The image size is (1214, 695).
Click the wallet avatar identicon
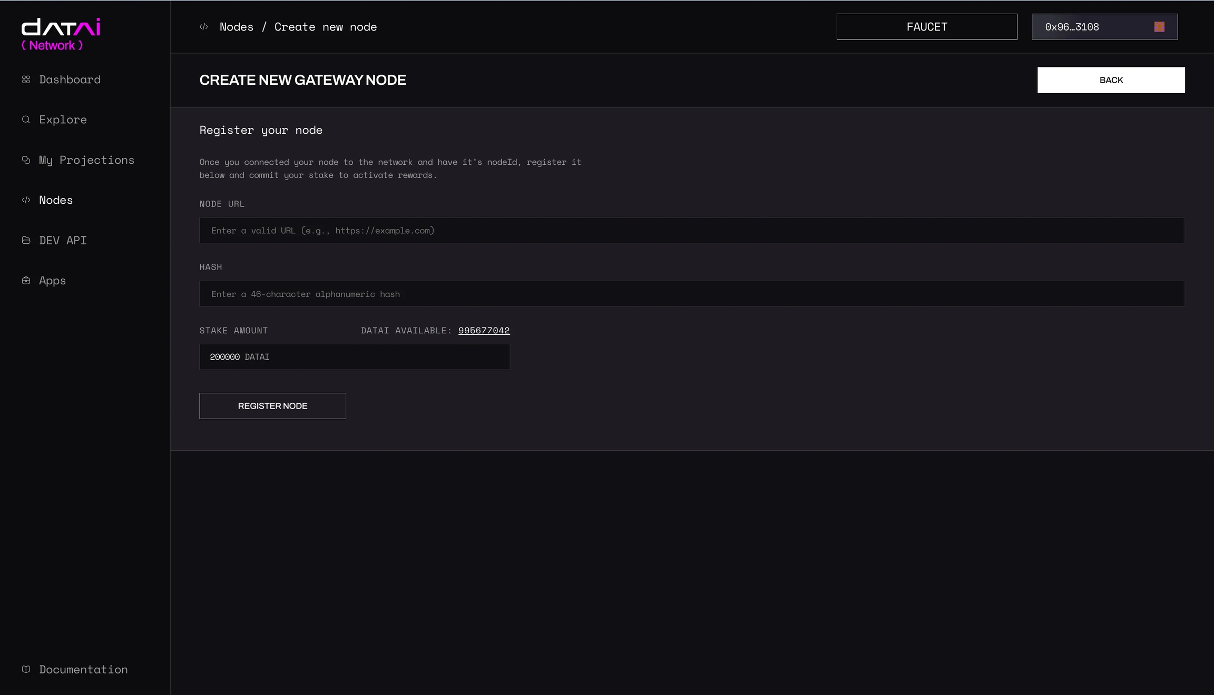(x=1159, y=27)
